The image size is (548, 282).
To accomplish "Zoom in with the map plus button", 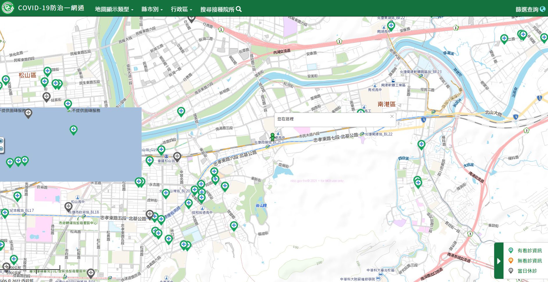I will [1, 141].
